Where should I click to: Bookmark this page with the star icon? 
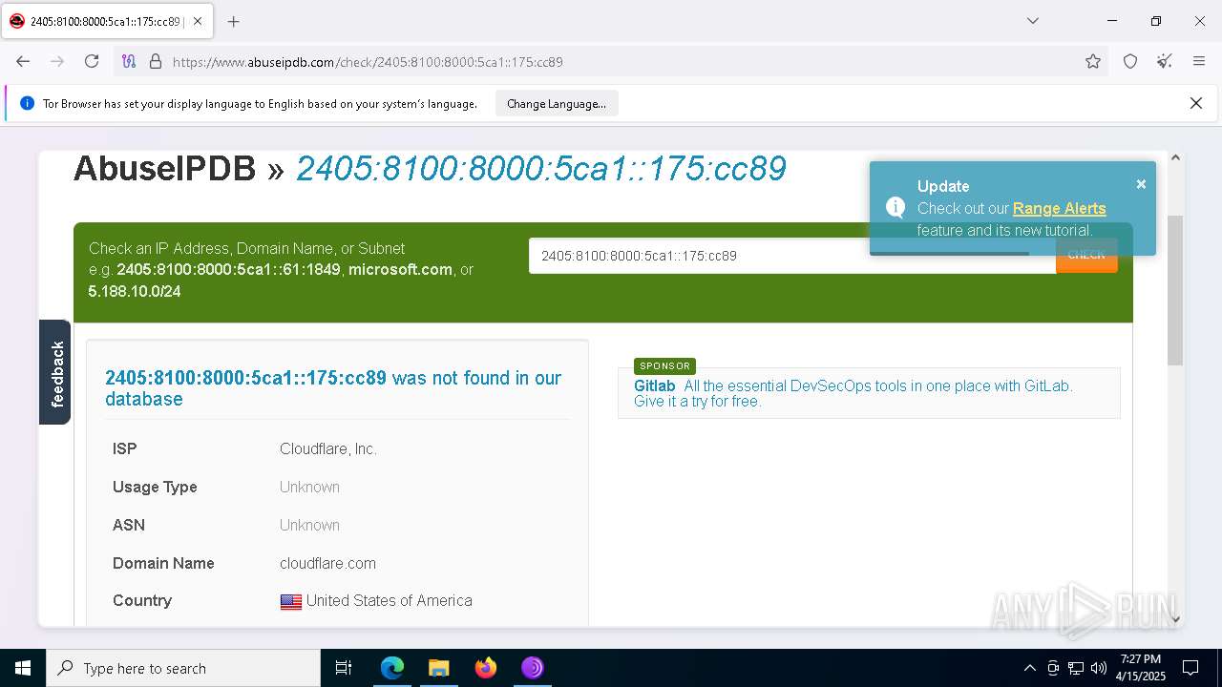coord(1093,61)
